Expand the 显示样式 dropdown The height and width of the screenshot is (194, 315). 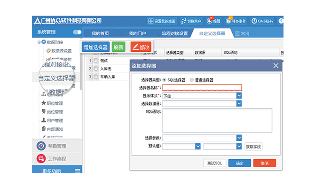239,96
